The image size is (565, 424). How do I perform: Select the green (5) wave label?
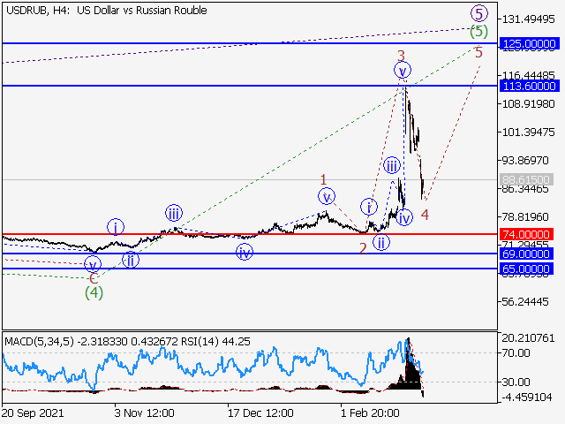(478, 32)
